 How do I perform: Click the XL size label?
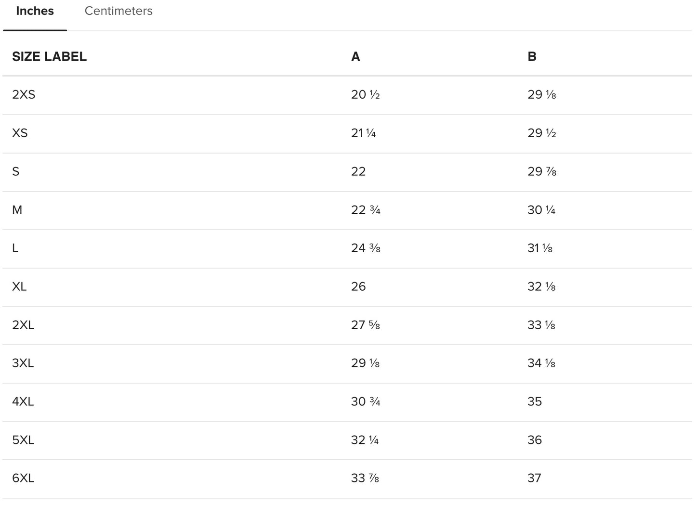tap(19, 287)
